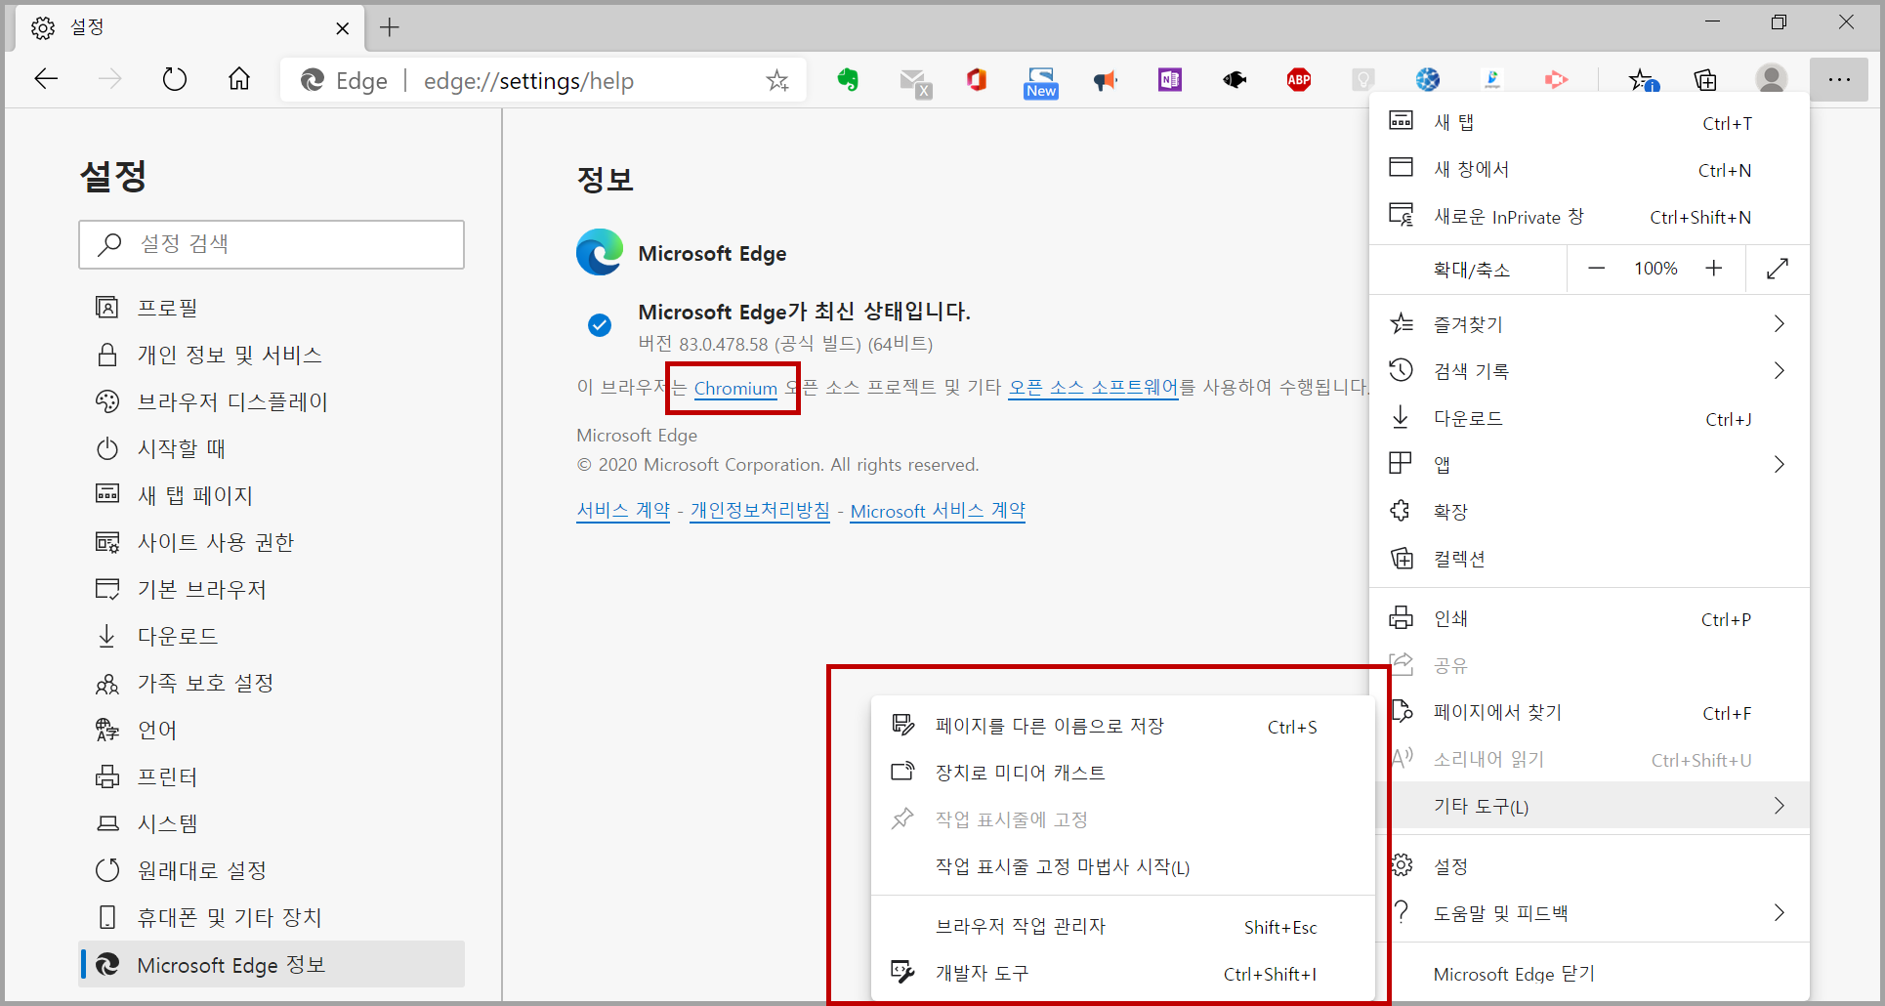1885x1006 pixels.
Task: Decrease zoom with minus button
Action: (1597, 269)
